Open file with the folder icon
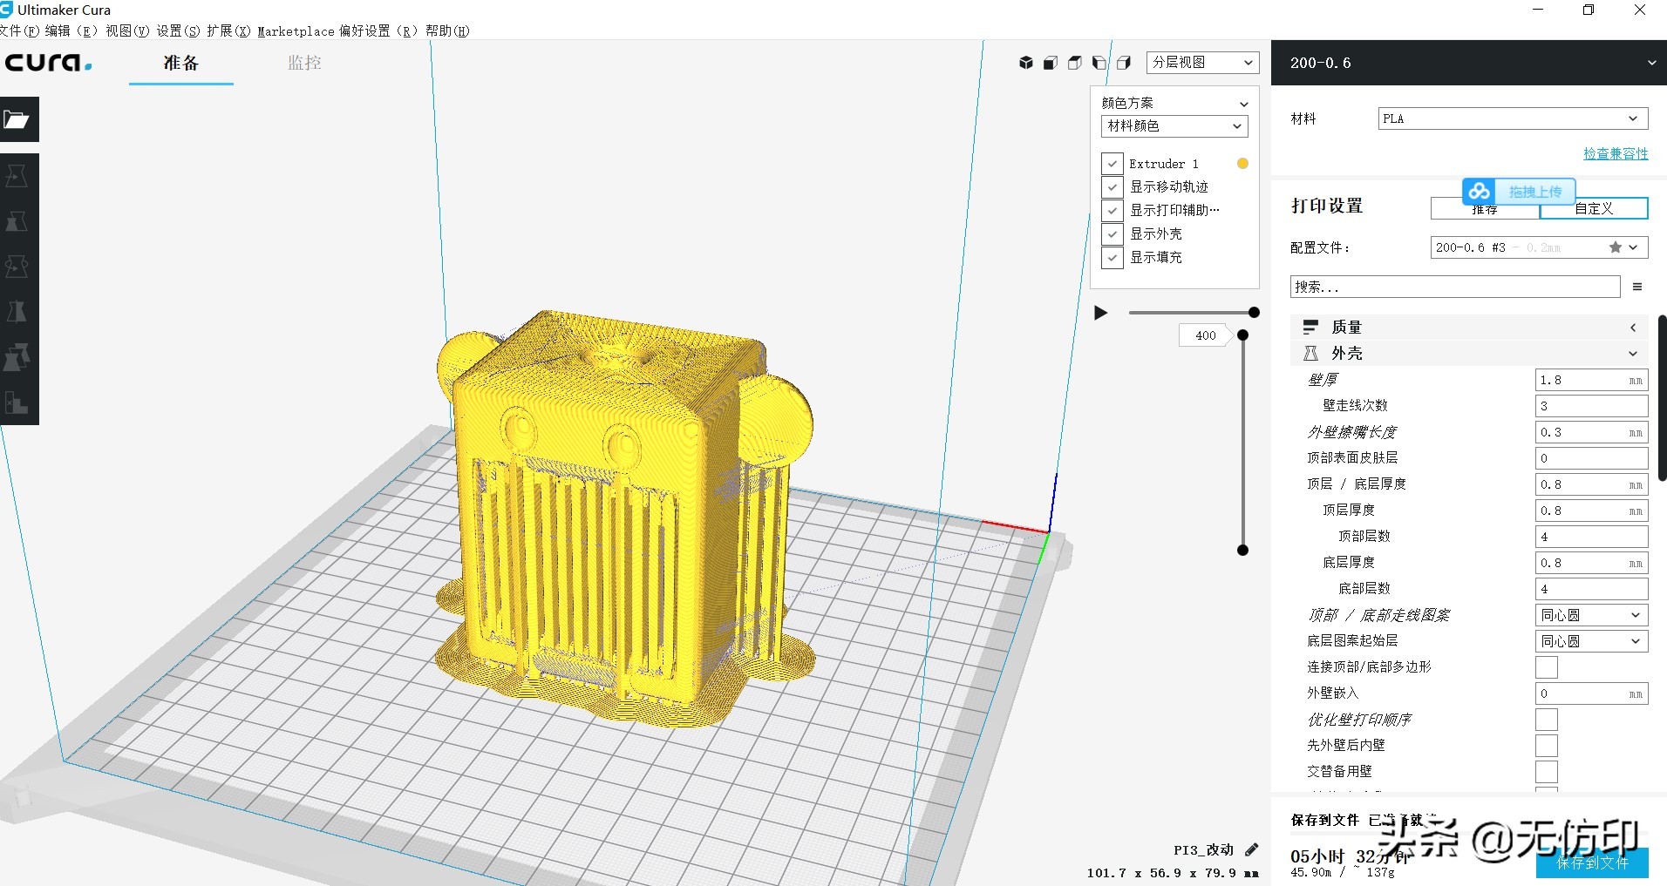Image resolution: width=1667 pixels, height=886 pixels. pos(17,119)
